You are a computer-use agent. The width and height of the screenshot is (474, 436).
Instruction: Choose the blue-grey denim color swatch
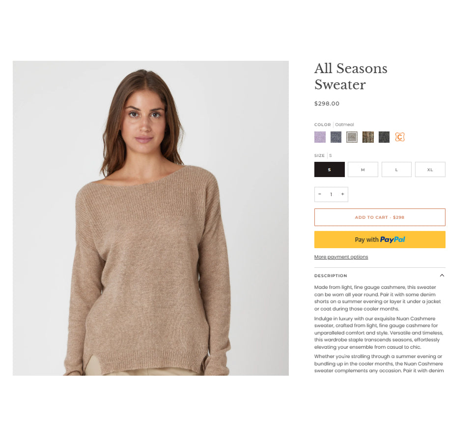(336, 137)
